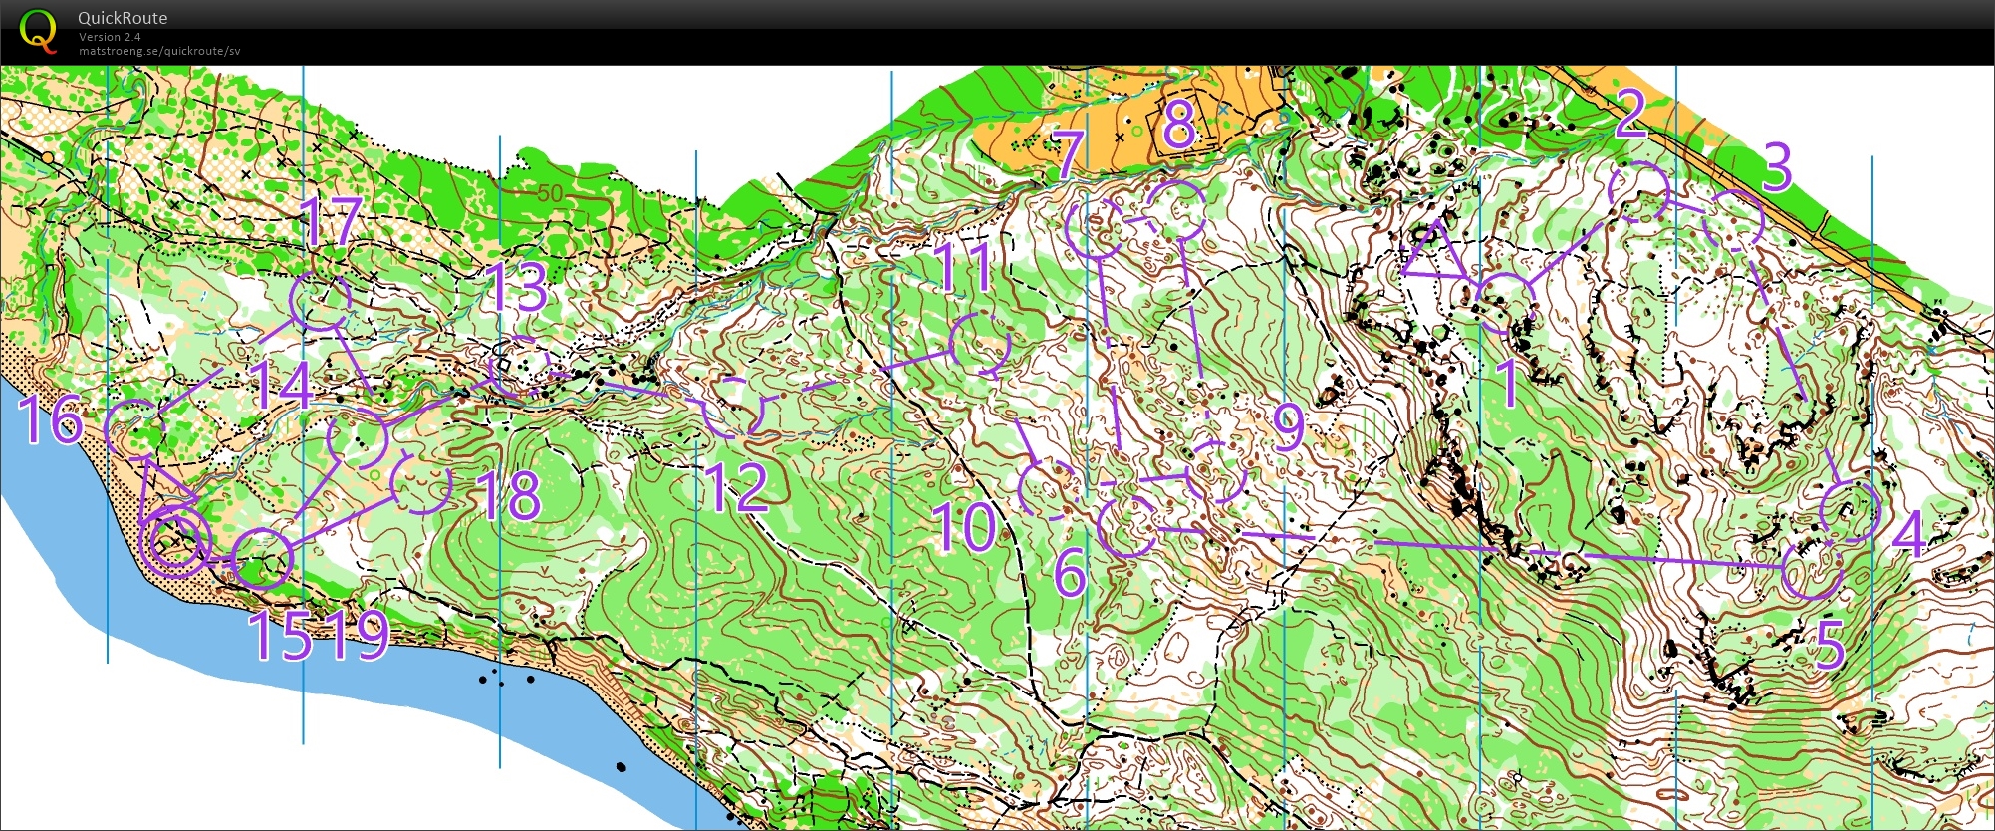Select the control 5 circle
The image size is (1995, 831).
pos(1813,568)
